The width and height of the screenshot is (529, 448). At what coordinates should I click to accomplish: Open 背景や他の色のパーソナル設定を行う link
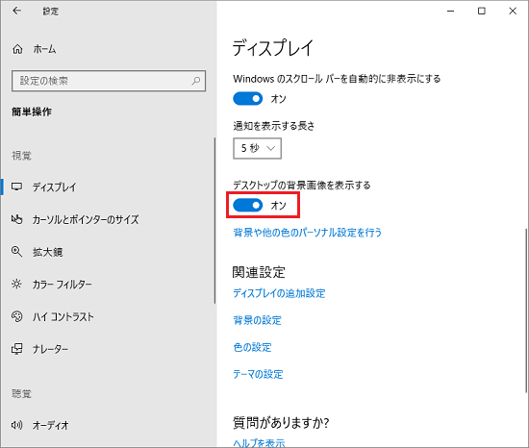pos(308,233)
